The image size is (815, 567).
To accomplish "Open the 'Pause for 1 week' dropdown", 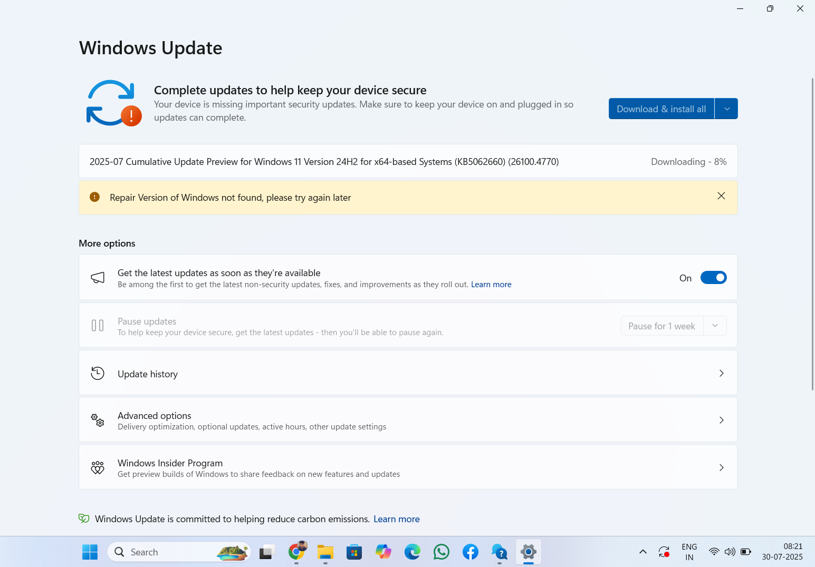I will (x=715, y=326).
